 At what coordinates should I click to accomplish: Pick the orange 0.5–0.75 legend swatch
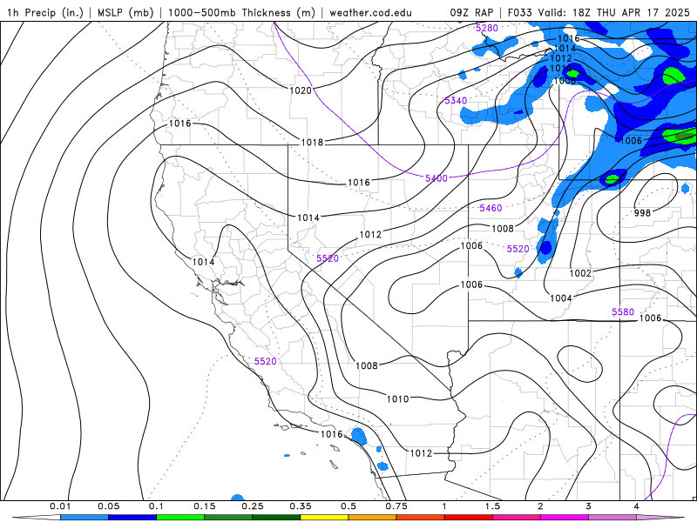point(373,518)
